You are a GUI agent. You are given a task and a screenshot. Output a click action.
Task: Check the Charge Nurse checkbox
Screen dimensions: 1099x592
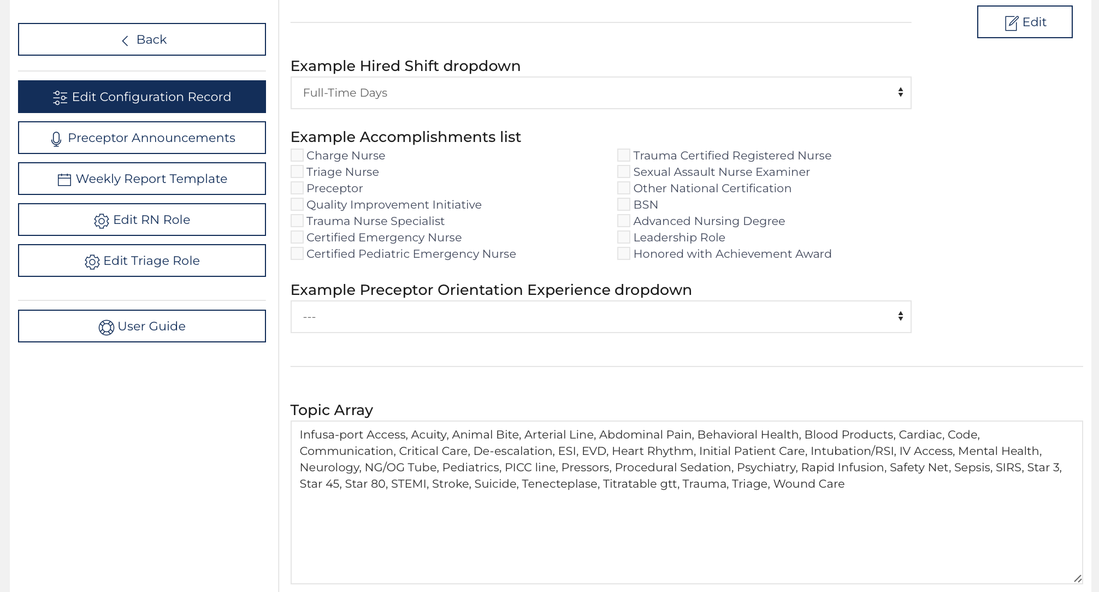coord(297,156)
